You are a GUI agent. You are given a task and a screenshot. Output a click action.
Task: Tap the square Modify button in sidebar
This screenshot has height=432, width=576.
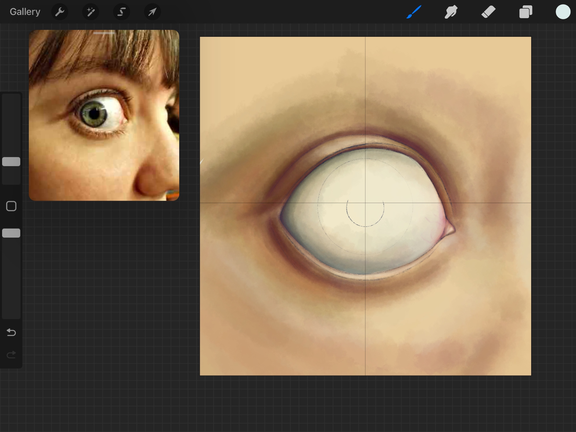coord(11,206)
